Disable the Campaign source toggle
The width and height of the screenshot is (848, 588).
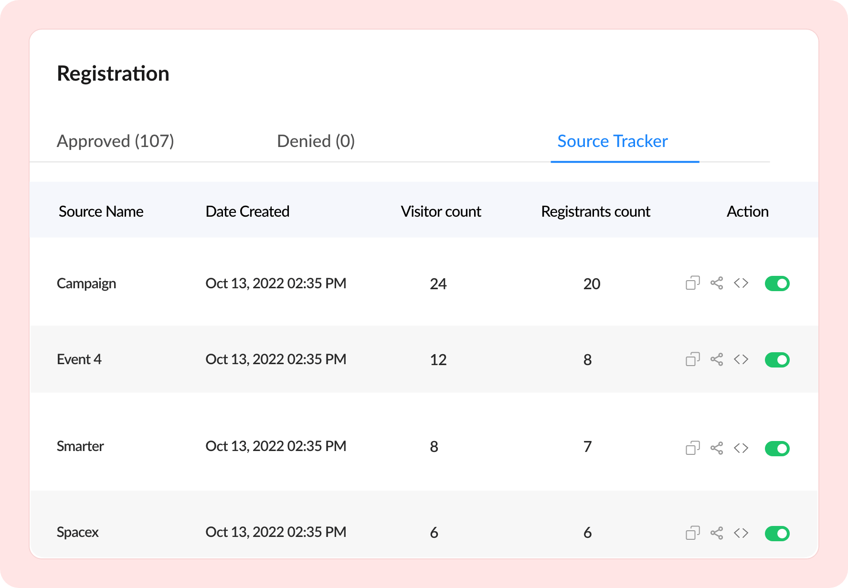click(x=777, y=283)
